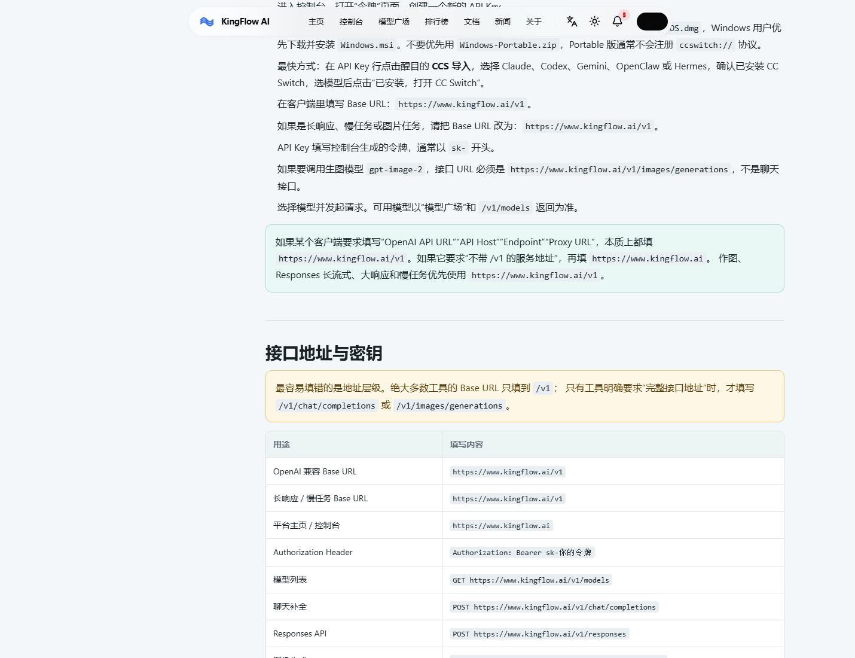Click the KingFlow AI wave logo
This screenshot has height=658, width=855.
[207, 22]
